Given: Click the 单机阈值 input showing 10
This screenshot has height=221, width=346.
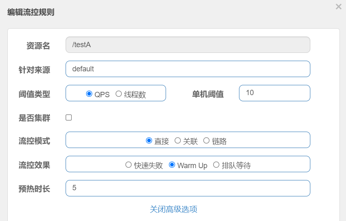Looking at the screenshot, I should [x=275, y=93].
